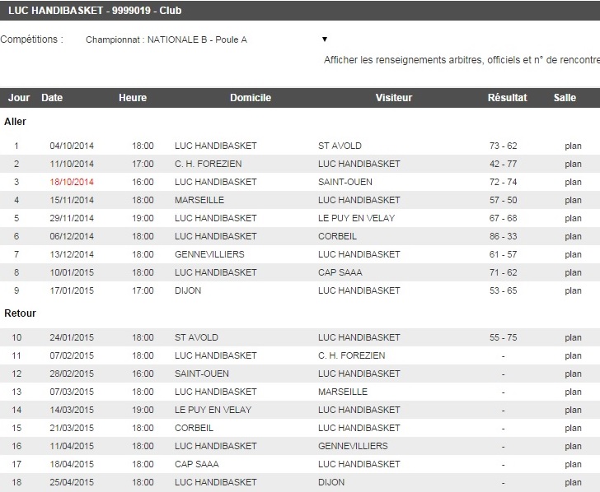Click the Heure column header
The width and height of the screenshot is (600, 492).
pos(133,98)
